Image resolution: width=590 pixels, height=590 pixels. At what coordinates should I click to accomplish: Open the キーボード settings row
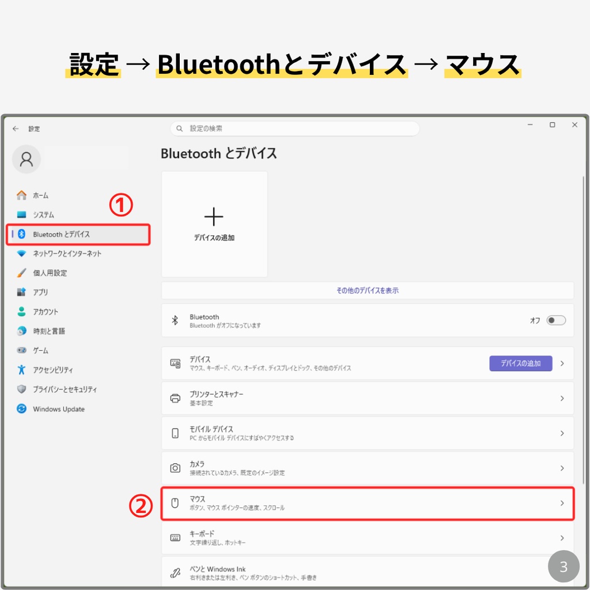coord(368,538)
